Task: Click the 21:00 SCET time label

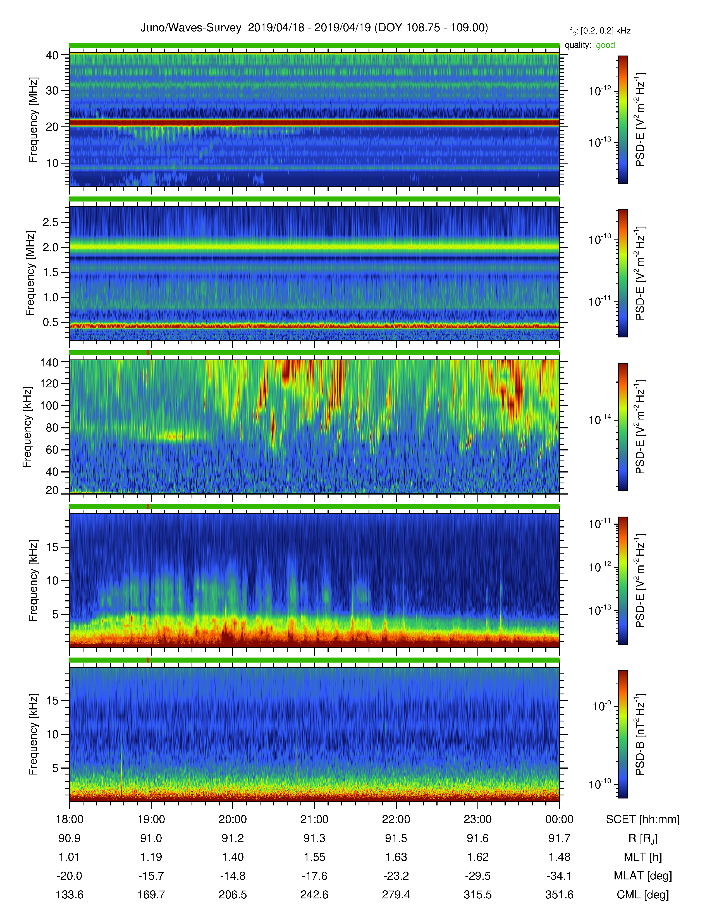Action: coord(314,819)
